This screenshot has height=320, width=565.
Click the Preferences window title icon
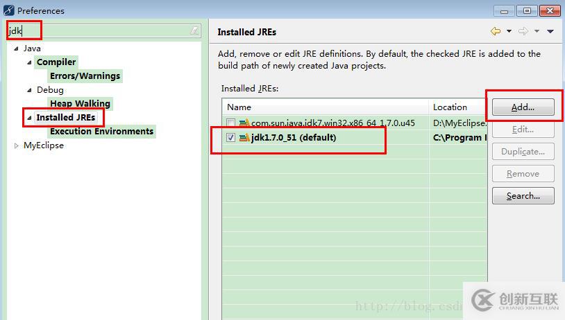[8, 10]
